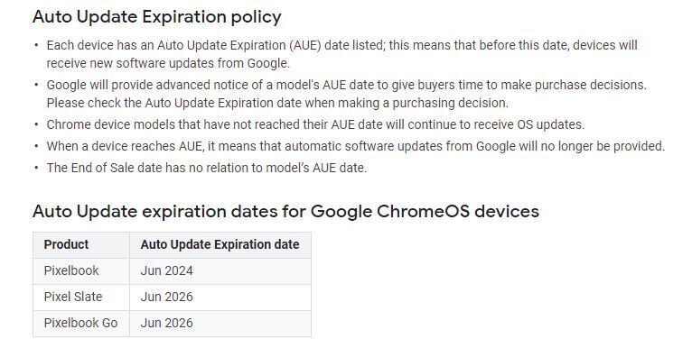Click Jun 2026 in Pixel Slate row
Viewport: 692px width, 348px height.
coord(220,297)
